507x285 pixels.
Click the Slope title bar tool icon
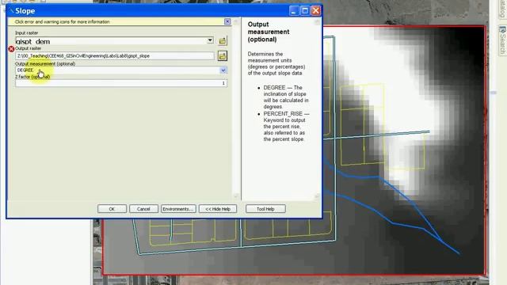(x=12, y=11)
